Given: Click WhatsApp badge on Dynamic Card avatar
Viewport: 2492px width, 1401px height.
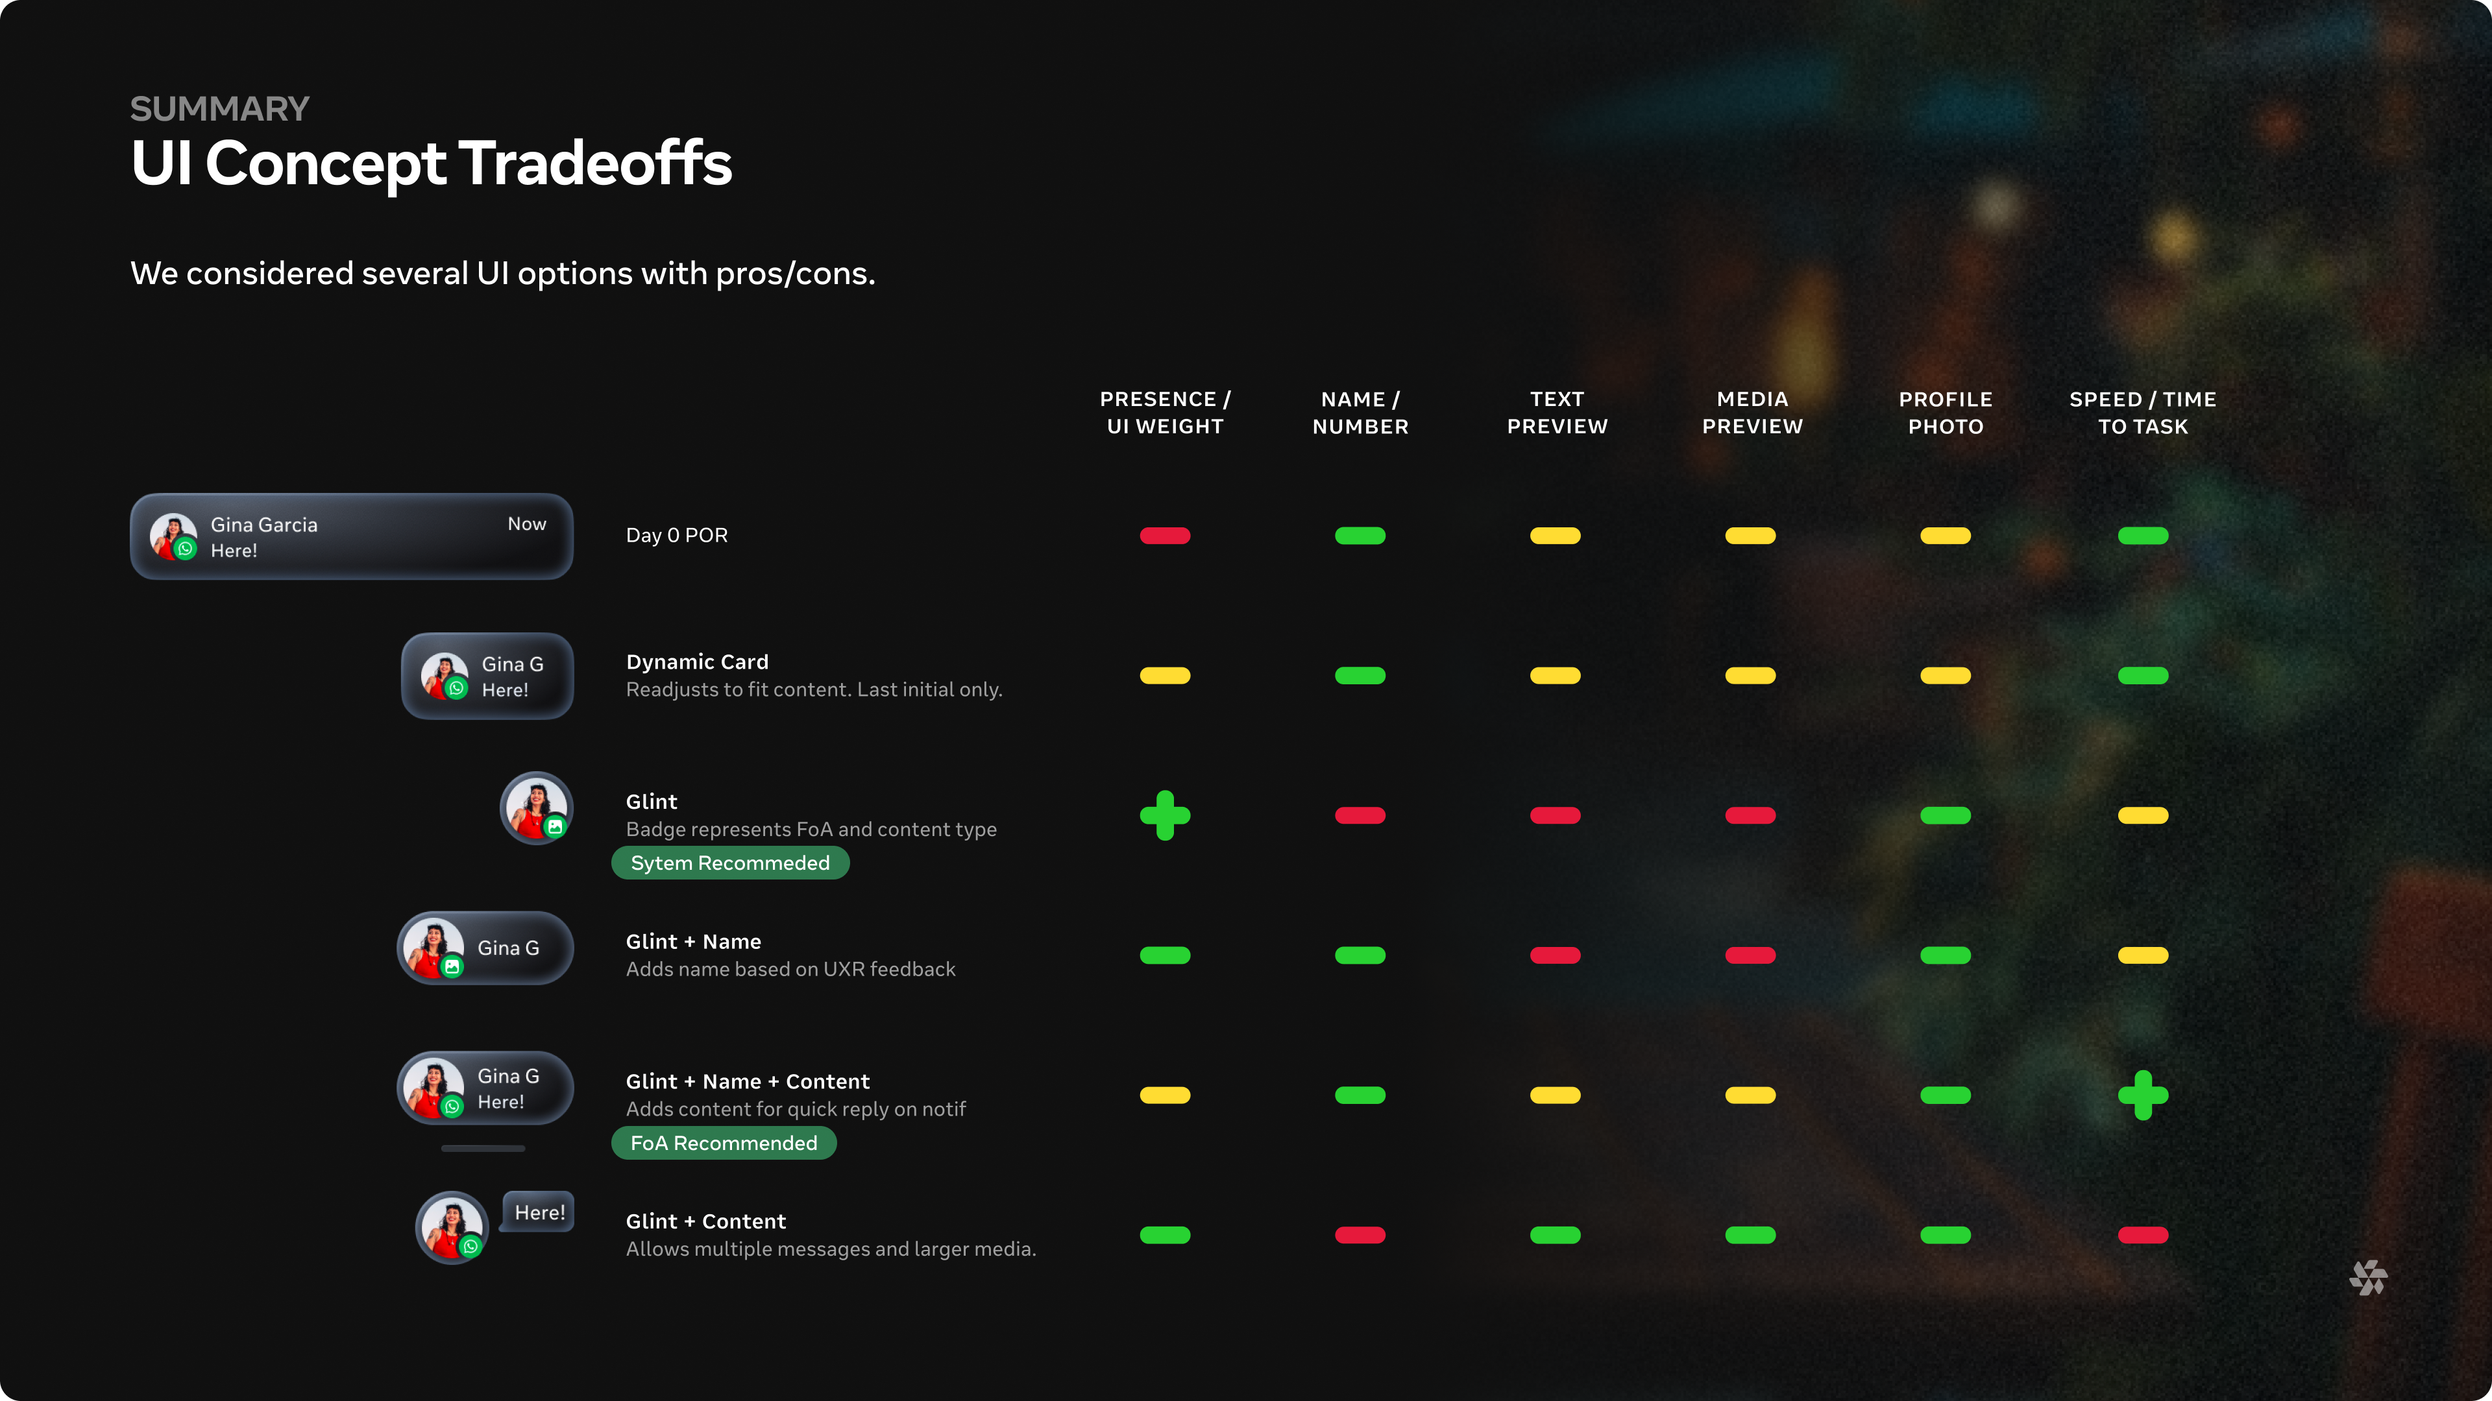Looking at the screenshot, I should pos(457,688).
